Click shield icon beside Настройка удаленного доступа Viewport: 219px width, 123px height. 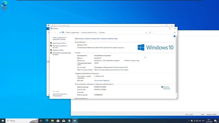click(x=51, y=46)
